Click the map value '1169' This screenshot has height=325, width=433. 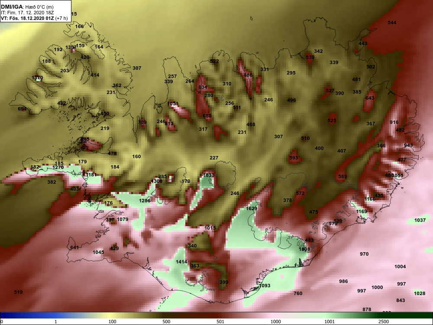362,211
